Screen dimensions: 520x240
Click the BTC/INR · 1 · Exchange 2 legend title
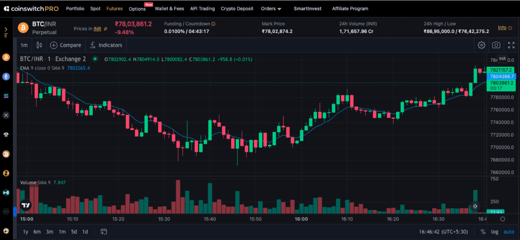(53, 59)
